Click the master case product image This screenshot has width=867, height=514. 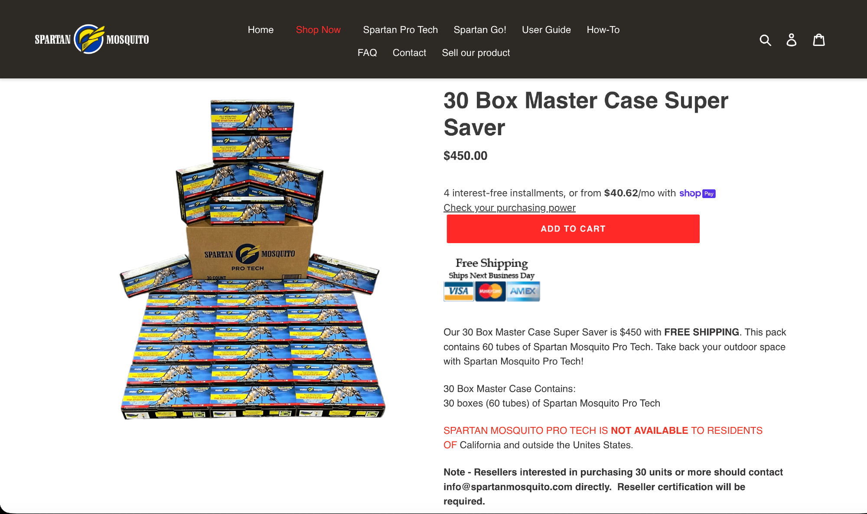coord(252,259)
